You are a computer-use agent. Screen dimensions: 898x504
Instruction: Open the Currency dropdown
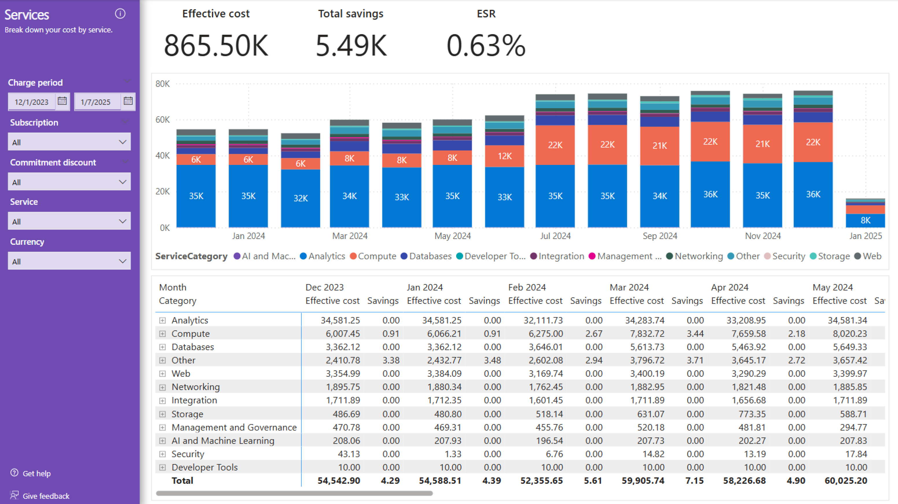69,261
